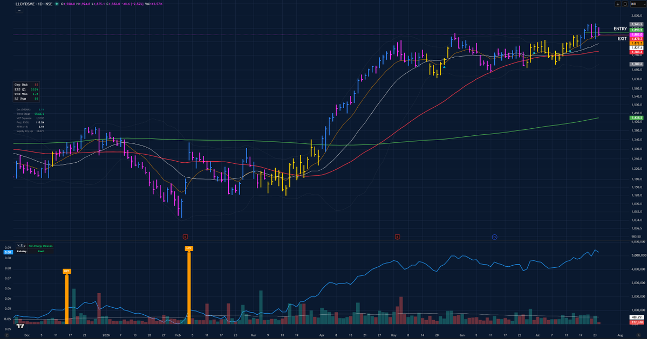
Task: Click the down-arrow icon beside INR selector
Action: [618, 4]
